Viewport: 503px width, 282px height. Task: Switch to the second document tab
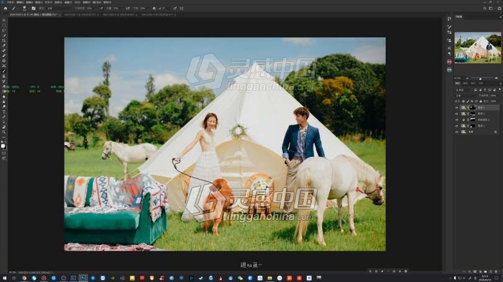(80, 15)
